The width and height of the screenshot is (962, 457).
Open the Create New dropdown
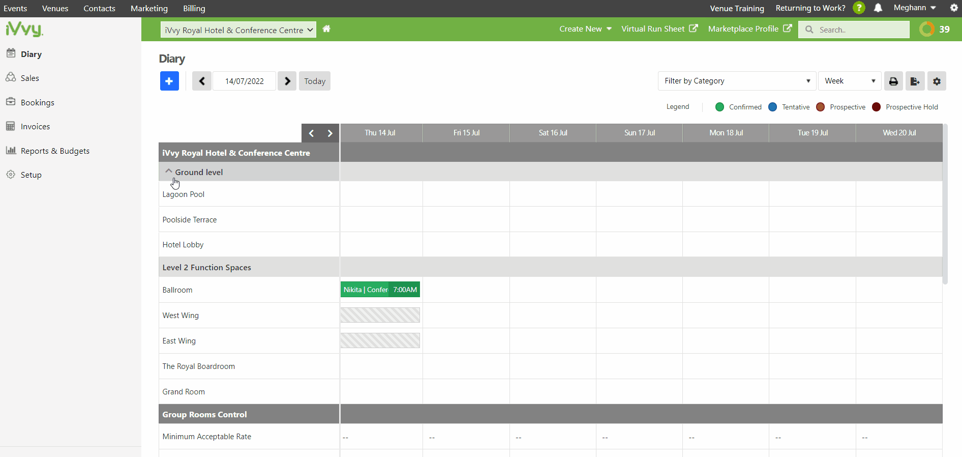coord(585,29)
